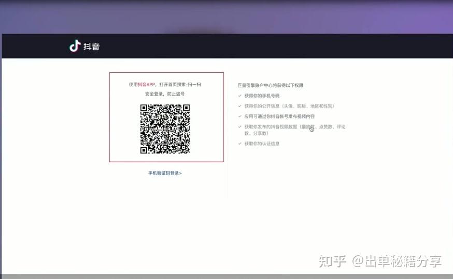The width and height of the screenshot is (453, 279).
Task: Click the 获得你的手机号码 permission line
Action: (x=262, y=96)
